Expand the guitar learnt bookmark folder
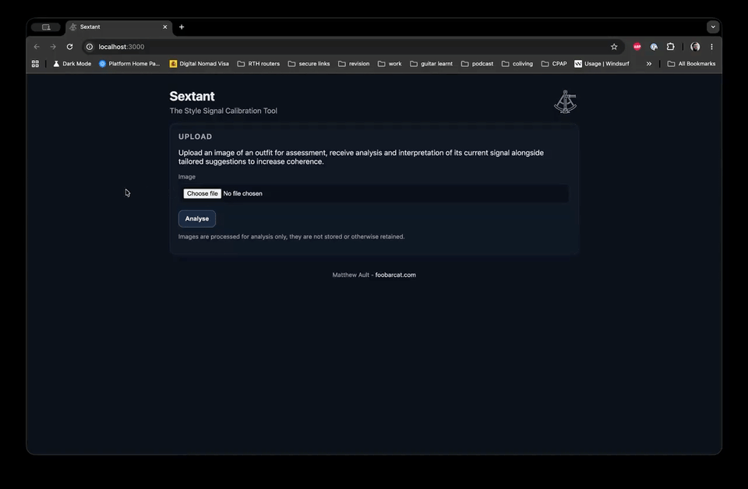This screenshot has width=748, height=489. tap(431, 63)
